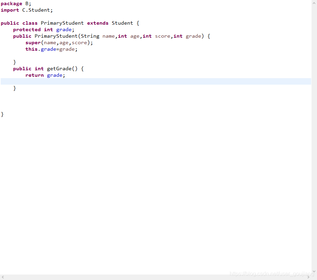Click the 'super' keyword
The height and width of the screenshot is (280, 317).
pos(33,43)
